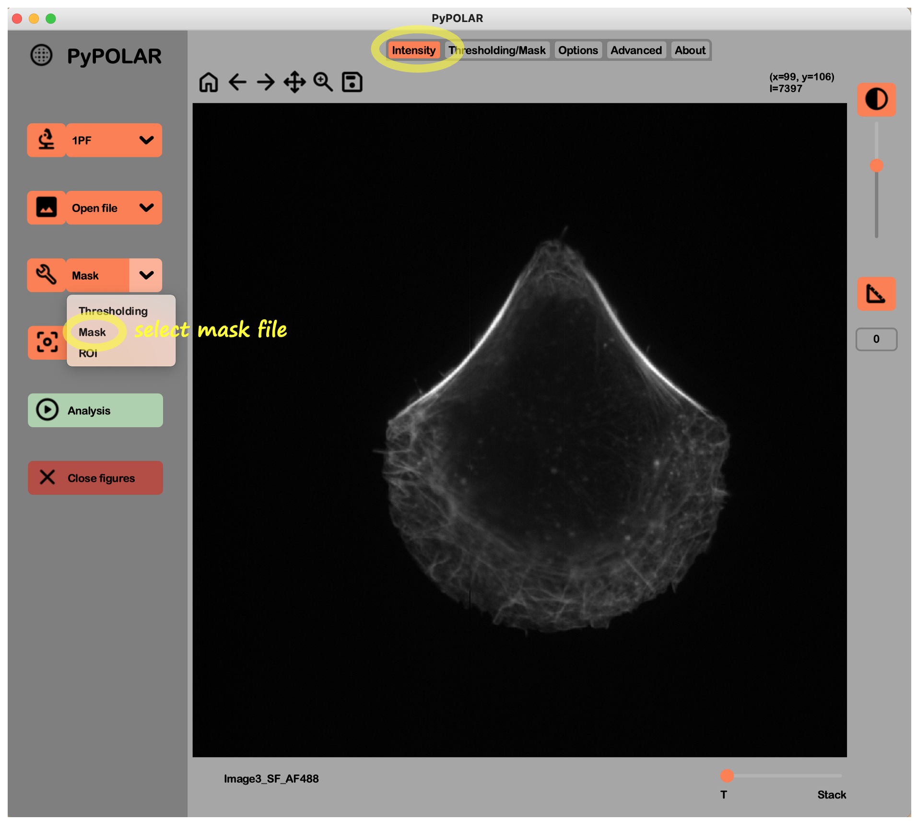Click the PyPOLAR sidebar title text
The height and width of the screenshot is (821, 917).
tap(114, 56)
